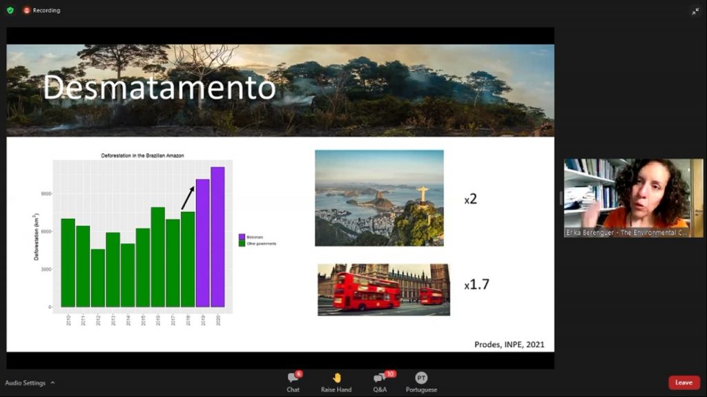Click the green encryption shield icon

pos(10,10)
